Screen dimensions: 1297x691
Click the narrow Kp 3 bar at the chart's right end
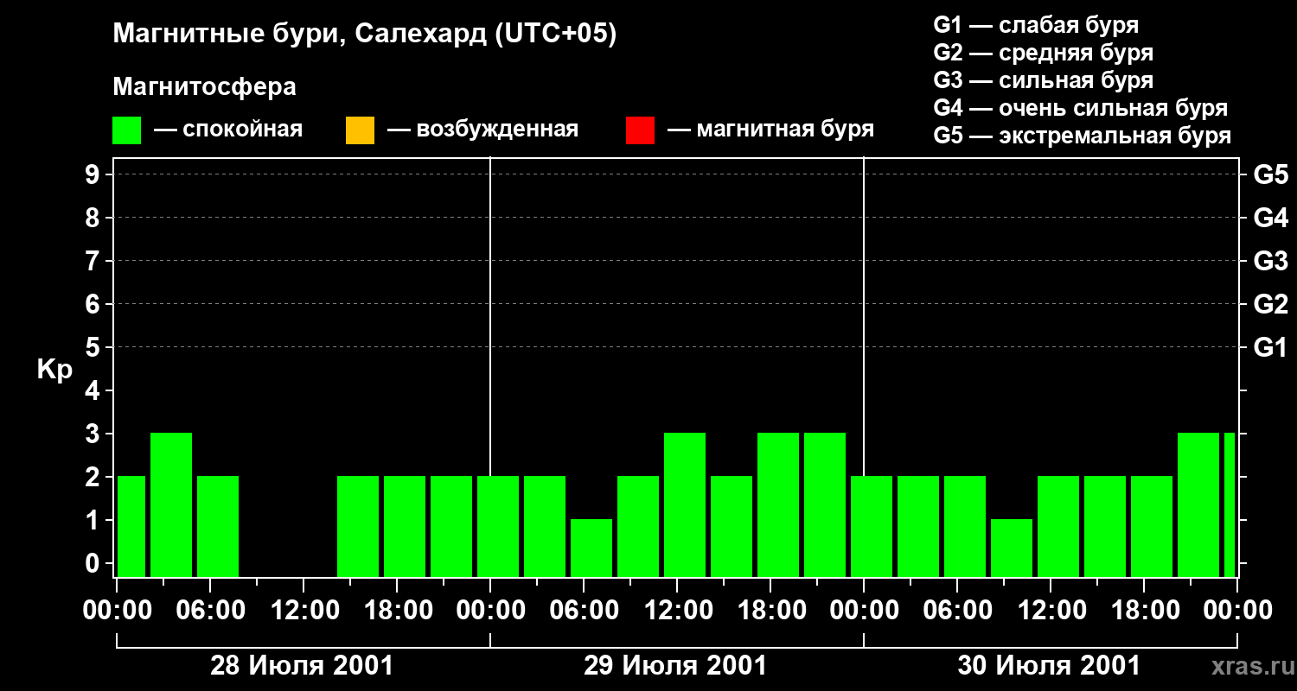pyautogui.click(x=1230, y=504)
